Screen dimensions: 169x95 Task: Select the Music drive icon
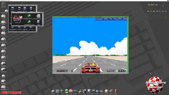[x=3, y=22]
